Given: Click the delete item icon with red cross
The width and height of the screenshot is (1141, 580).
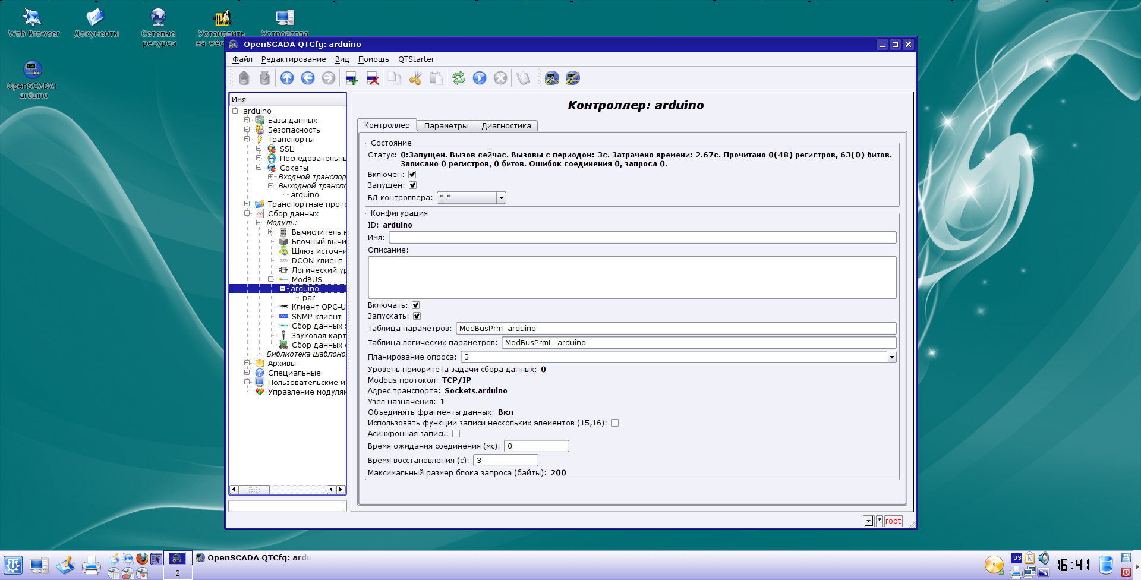Looking at the screenshot, I should 373,78.
